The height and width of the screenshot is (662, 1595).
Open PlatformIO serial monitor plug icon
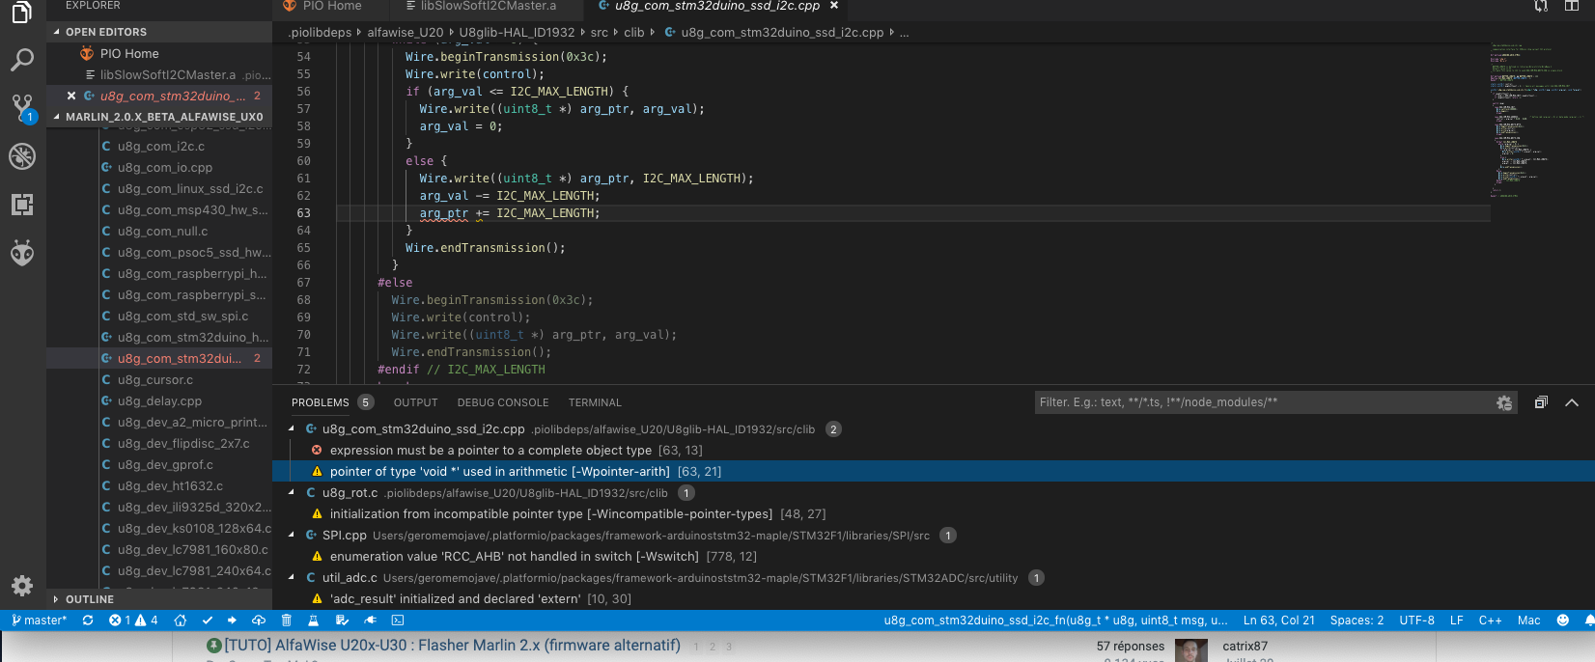point(370,621)
